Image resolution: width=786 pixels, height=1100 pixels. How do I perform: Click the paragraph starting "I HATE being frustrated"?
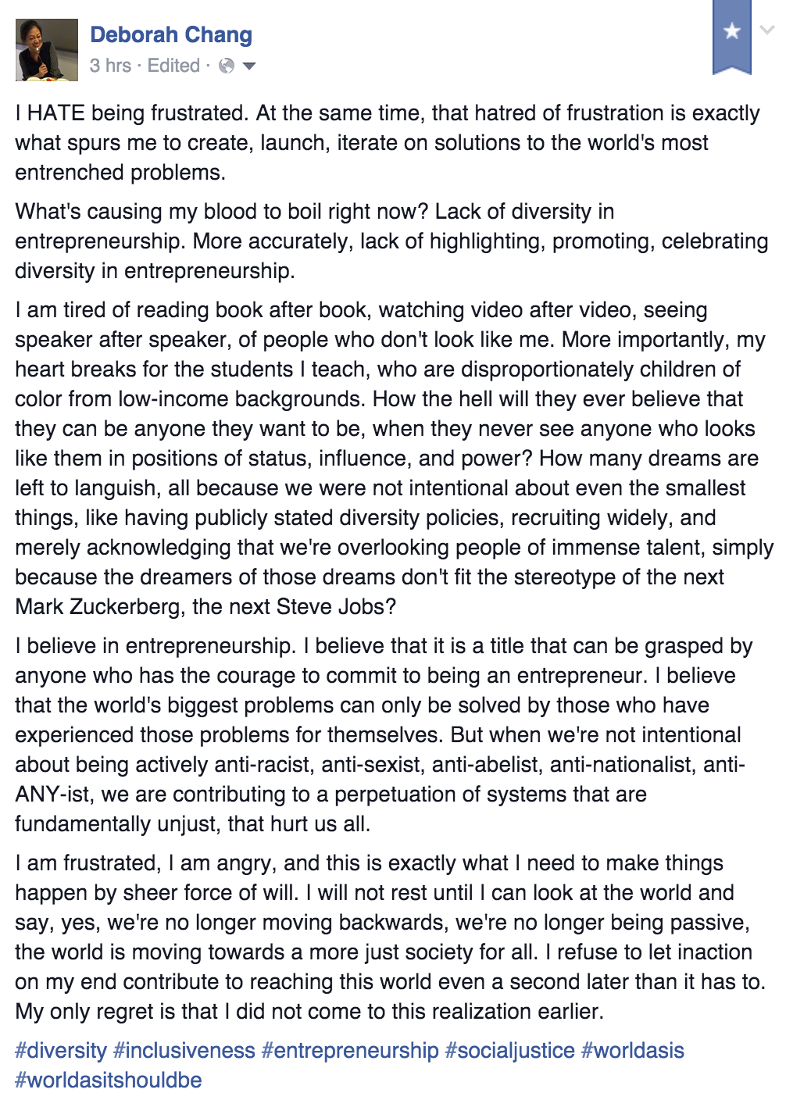point(387,143)
